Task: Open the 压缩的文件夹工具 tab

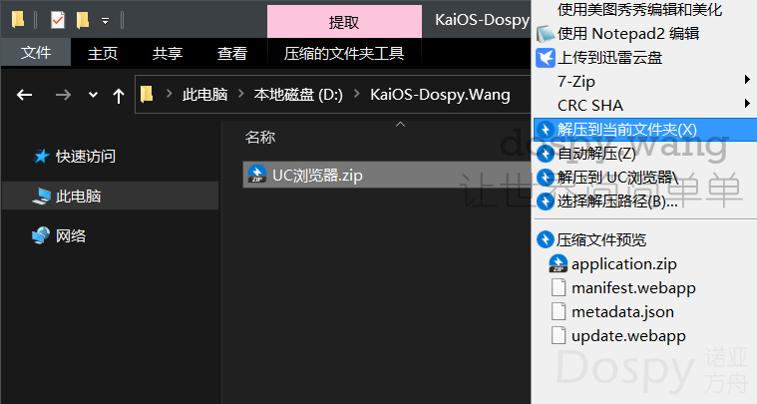Action: pos(344,53)
